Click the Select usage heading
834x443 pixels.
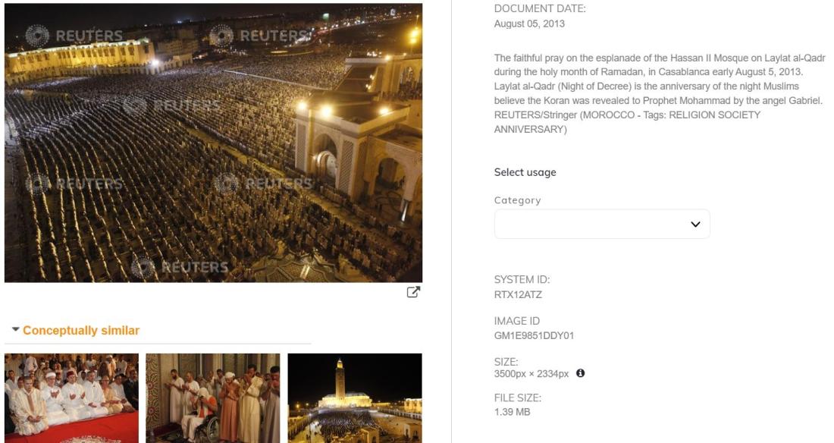525,172
